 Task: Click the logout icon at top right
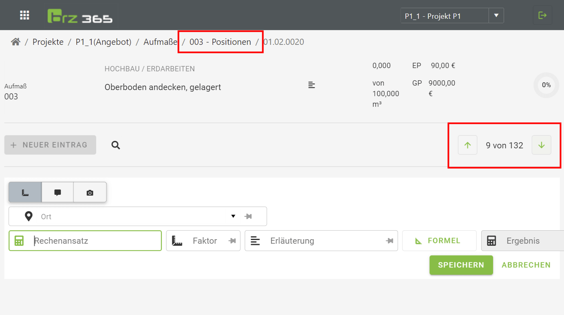(x=542, y=15)
